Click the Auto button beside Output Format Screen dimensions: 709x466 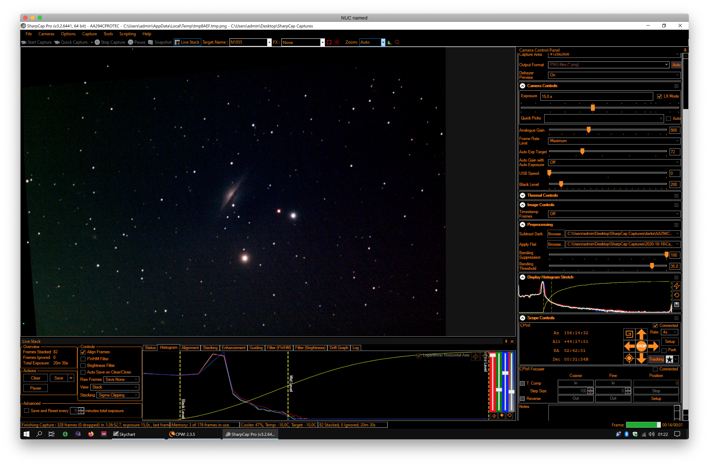(676, 65)
